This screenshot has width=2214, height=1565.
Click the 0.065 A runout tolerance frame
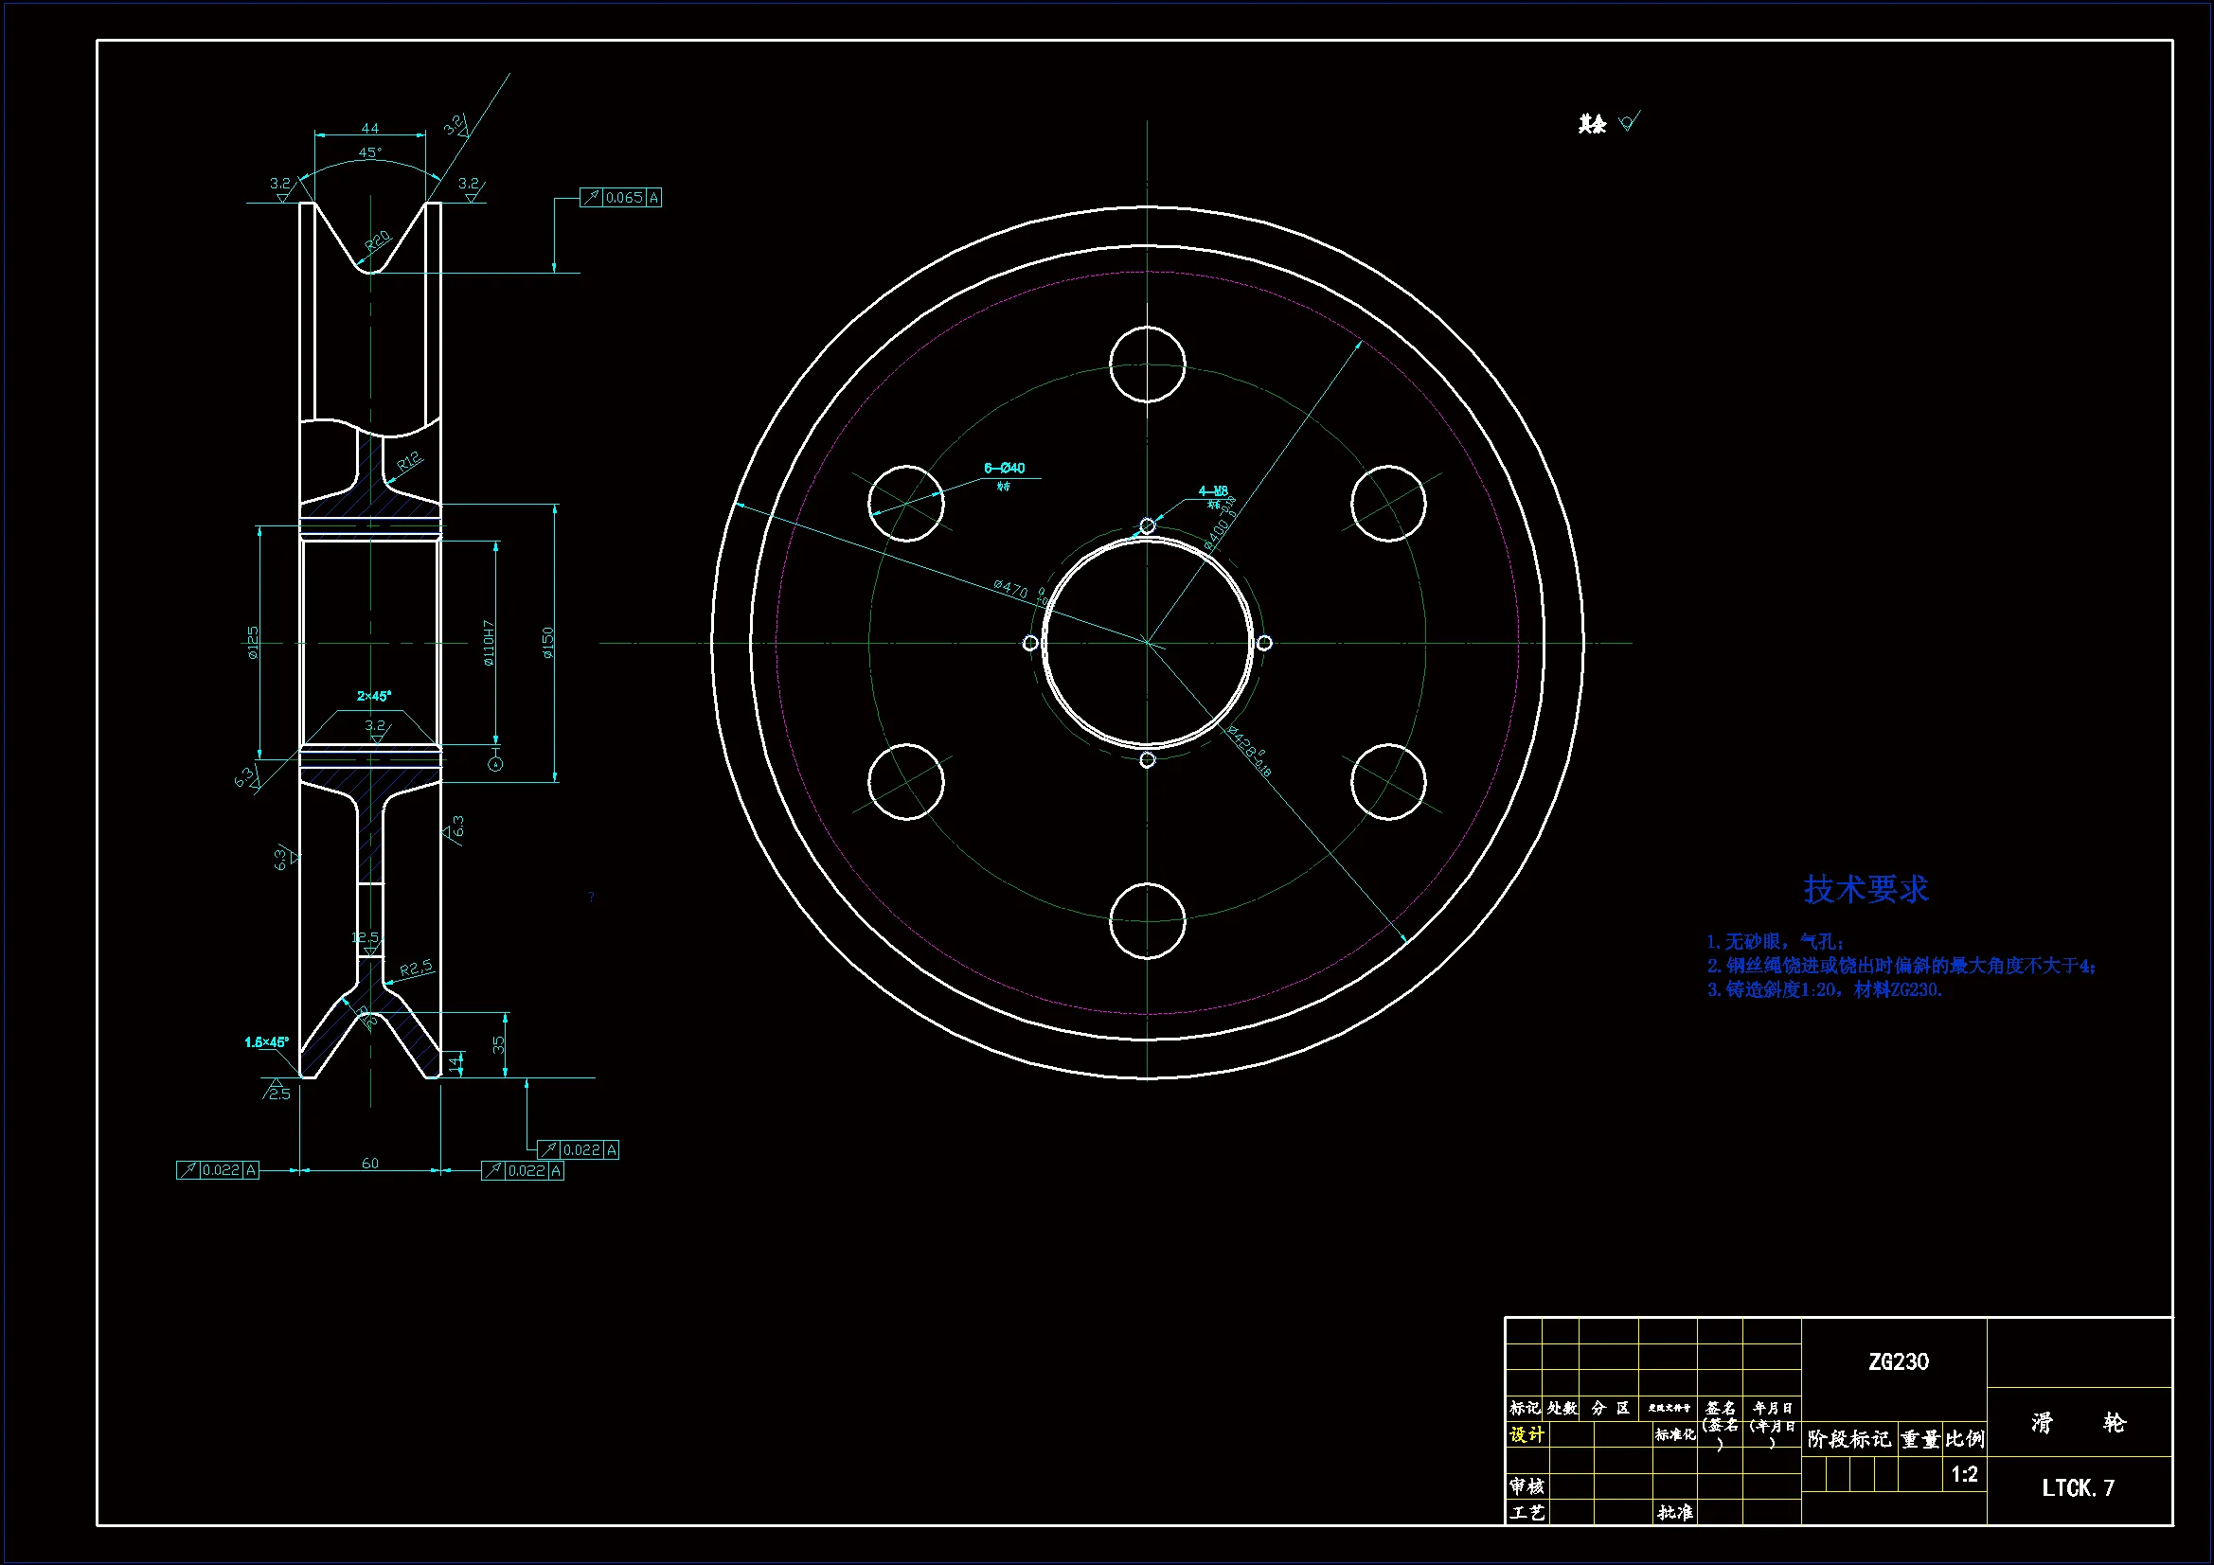[621, 198]
